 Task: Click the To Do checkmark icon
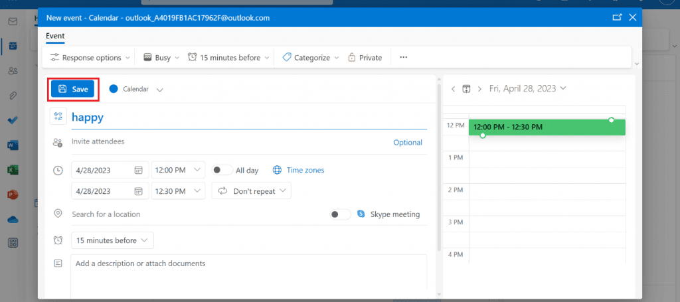[x=13, y=120]
